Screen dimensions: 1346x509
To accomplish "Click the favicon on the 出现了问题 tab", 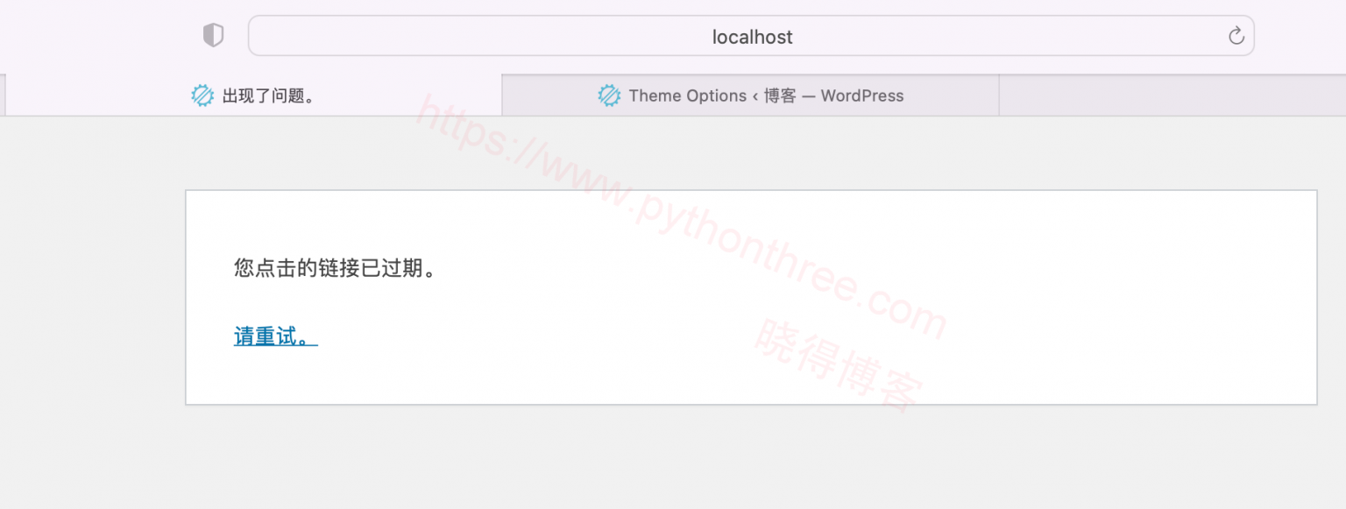I will [x=202, y=95].
